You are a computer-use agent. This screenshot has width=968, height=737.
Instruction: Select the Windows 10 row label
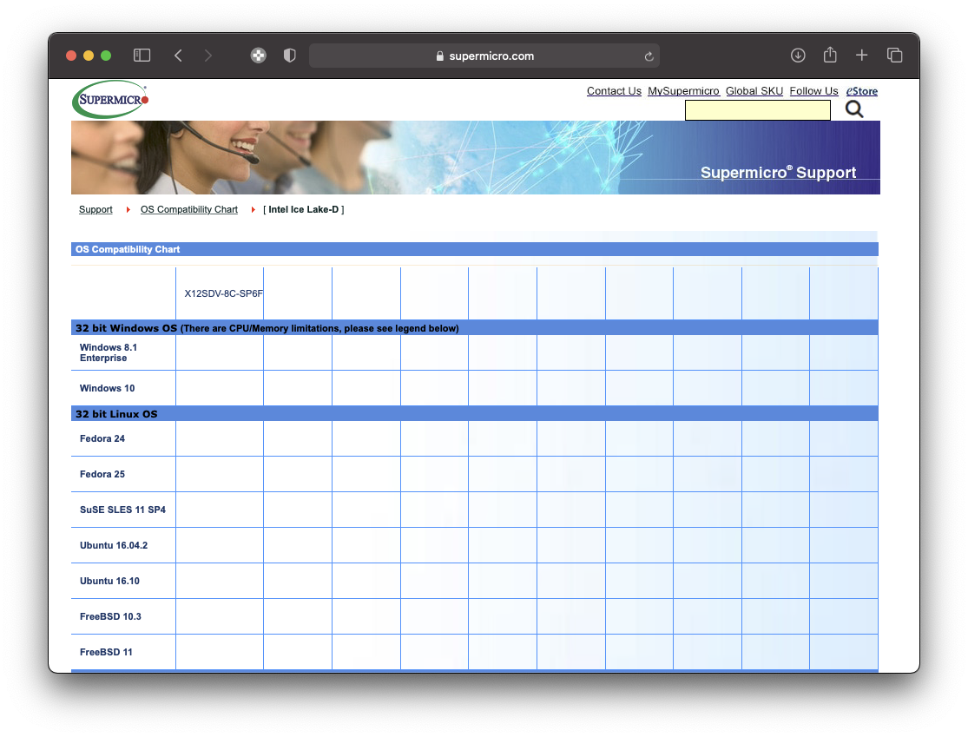click(107, 388)
